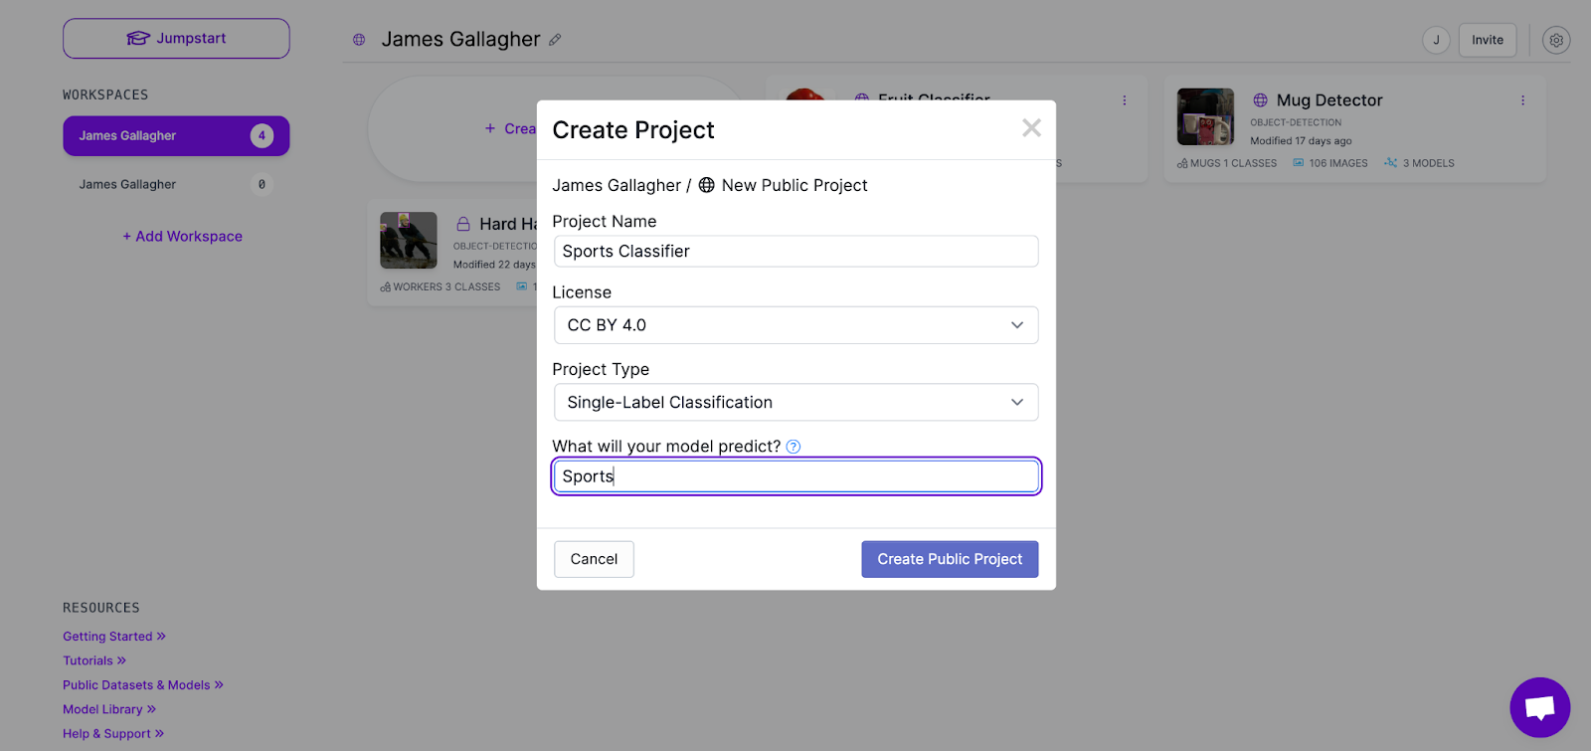This screenshot has height=751, width=1591.
Task: Click the Cancel button
Action: pyautogui.click(x=594, y=559)
